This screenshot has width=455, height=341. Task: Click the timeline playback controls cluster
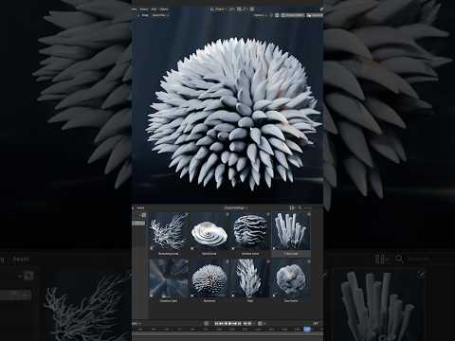click(x=233, y=323)
